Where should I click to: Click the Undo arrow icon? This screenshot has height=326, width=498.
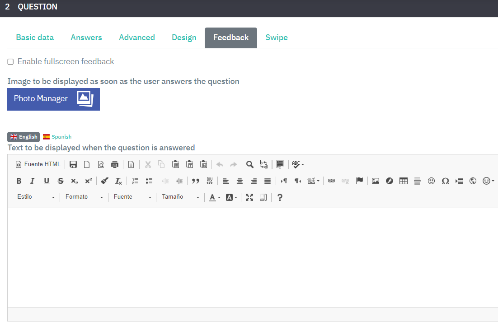[x=220, y=164]
